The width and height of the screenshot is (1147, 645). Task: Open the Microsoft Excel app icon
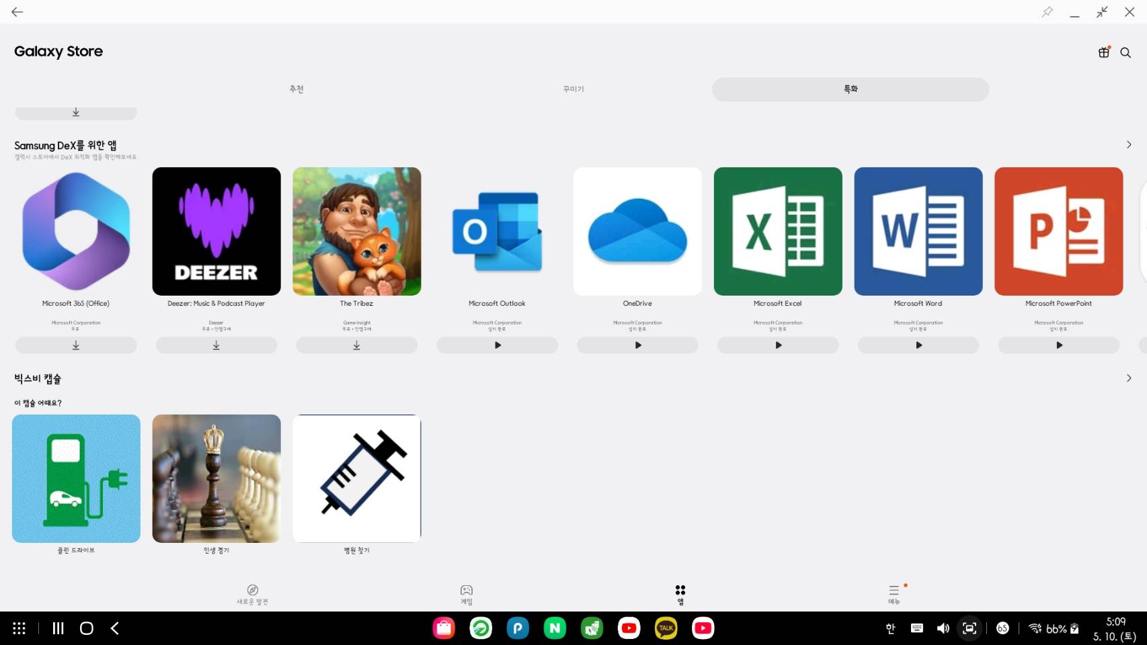(x=778, y=231)
